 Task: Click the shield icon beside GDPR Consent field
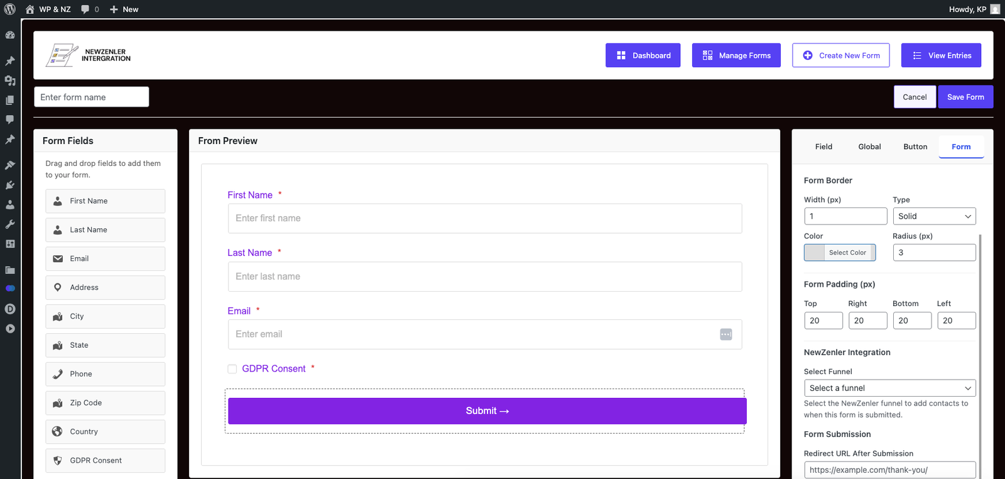pyautogui.click(x=57, y=460)
